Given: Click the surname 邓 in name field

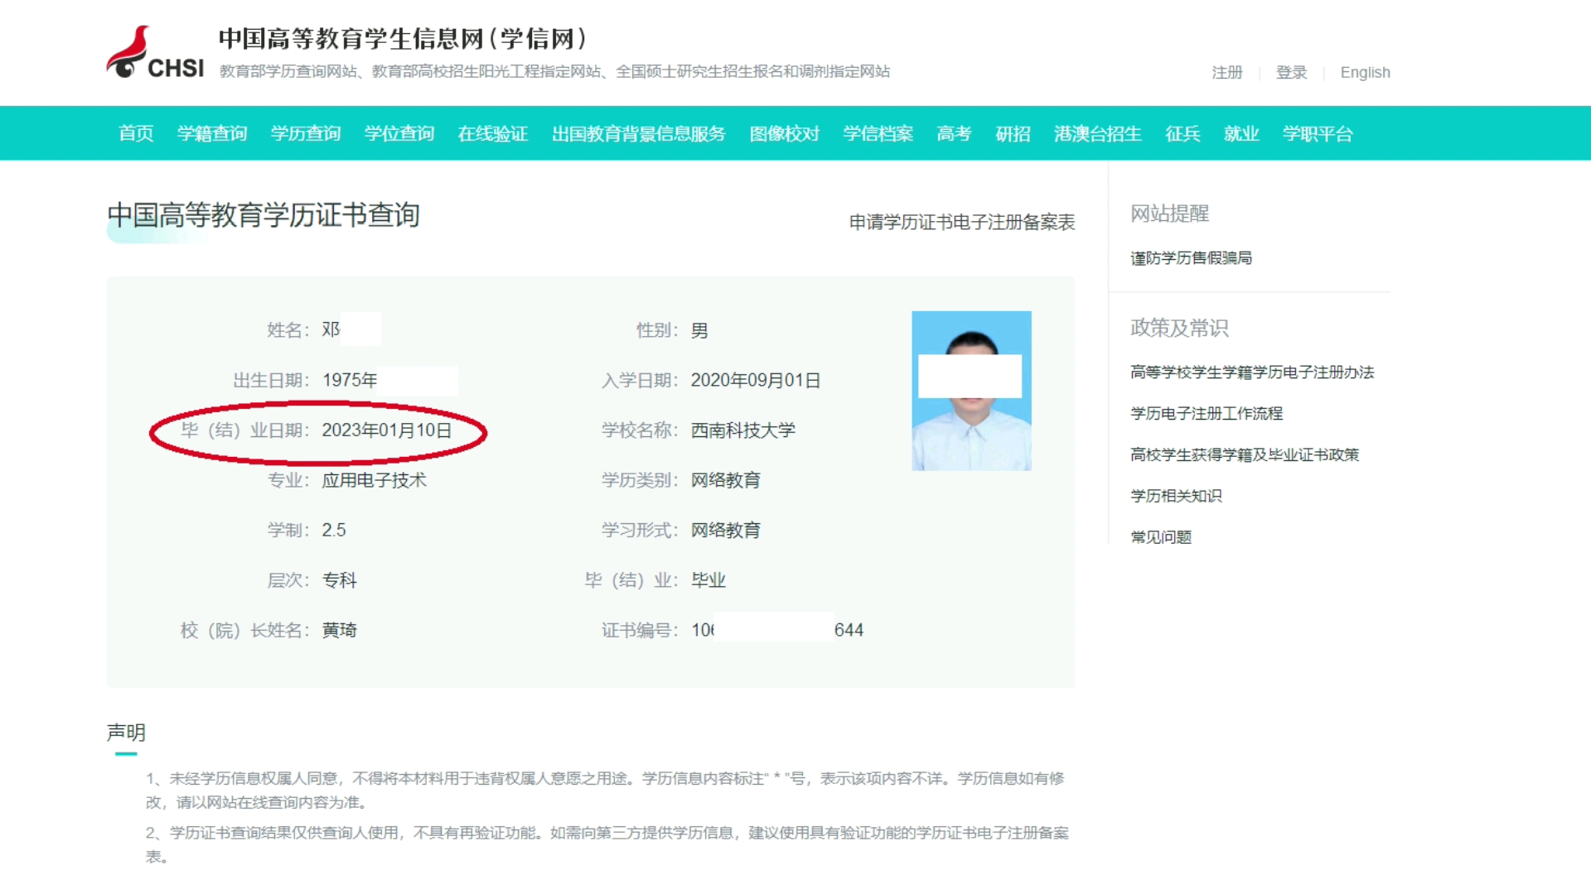Looking at the screenshot, I should [331, 329].
